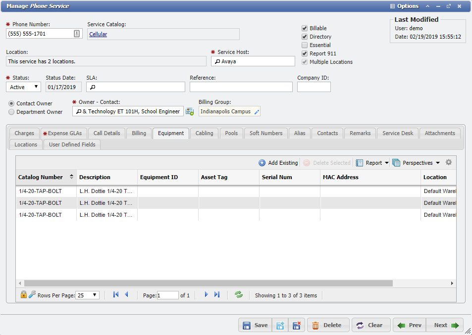The image size is (472, 335).
Task: Click the refresh icon in the grid footer
Action: pos(239,294)
